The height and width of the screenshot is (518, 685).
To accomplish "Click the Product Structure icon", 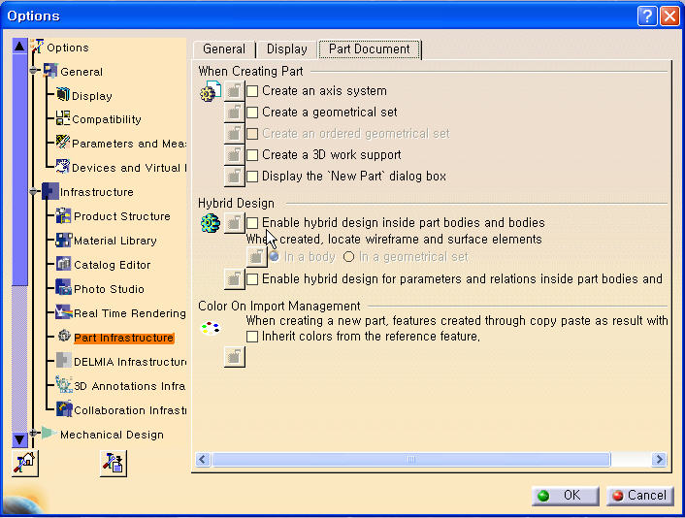I will pos(64,215).
